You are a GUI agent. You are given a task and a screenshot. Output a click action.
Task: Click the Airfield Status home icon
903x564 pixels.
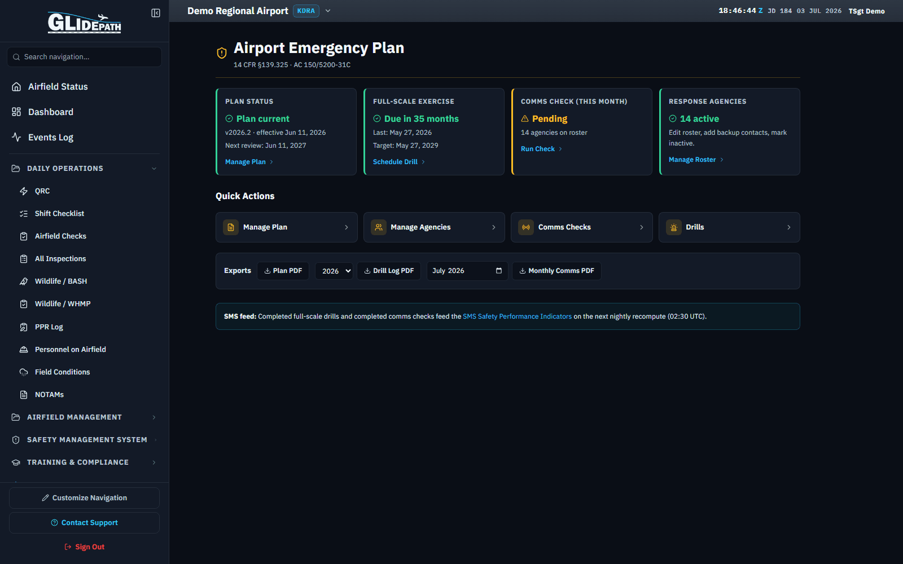coord(16,87)
